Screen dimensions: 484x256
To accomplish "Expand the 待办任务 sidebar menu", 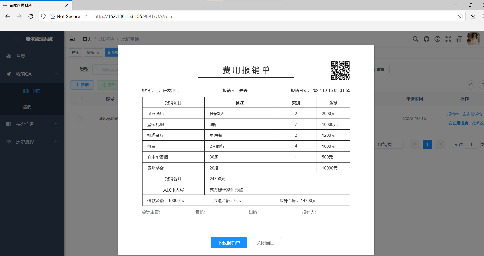I will pyautogui.click(x=32, y=124).
